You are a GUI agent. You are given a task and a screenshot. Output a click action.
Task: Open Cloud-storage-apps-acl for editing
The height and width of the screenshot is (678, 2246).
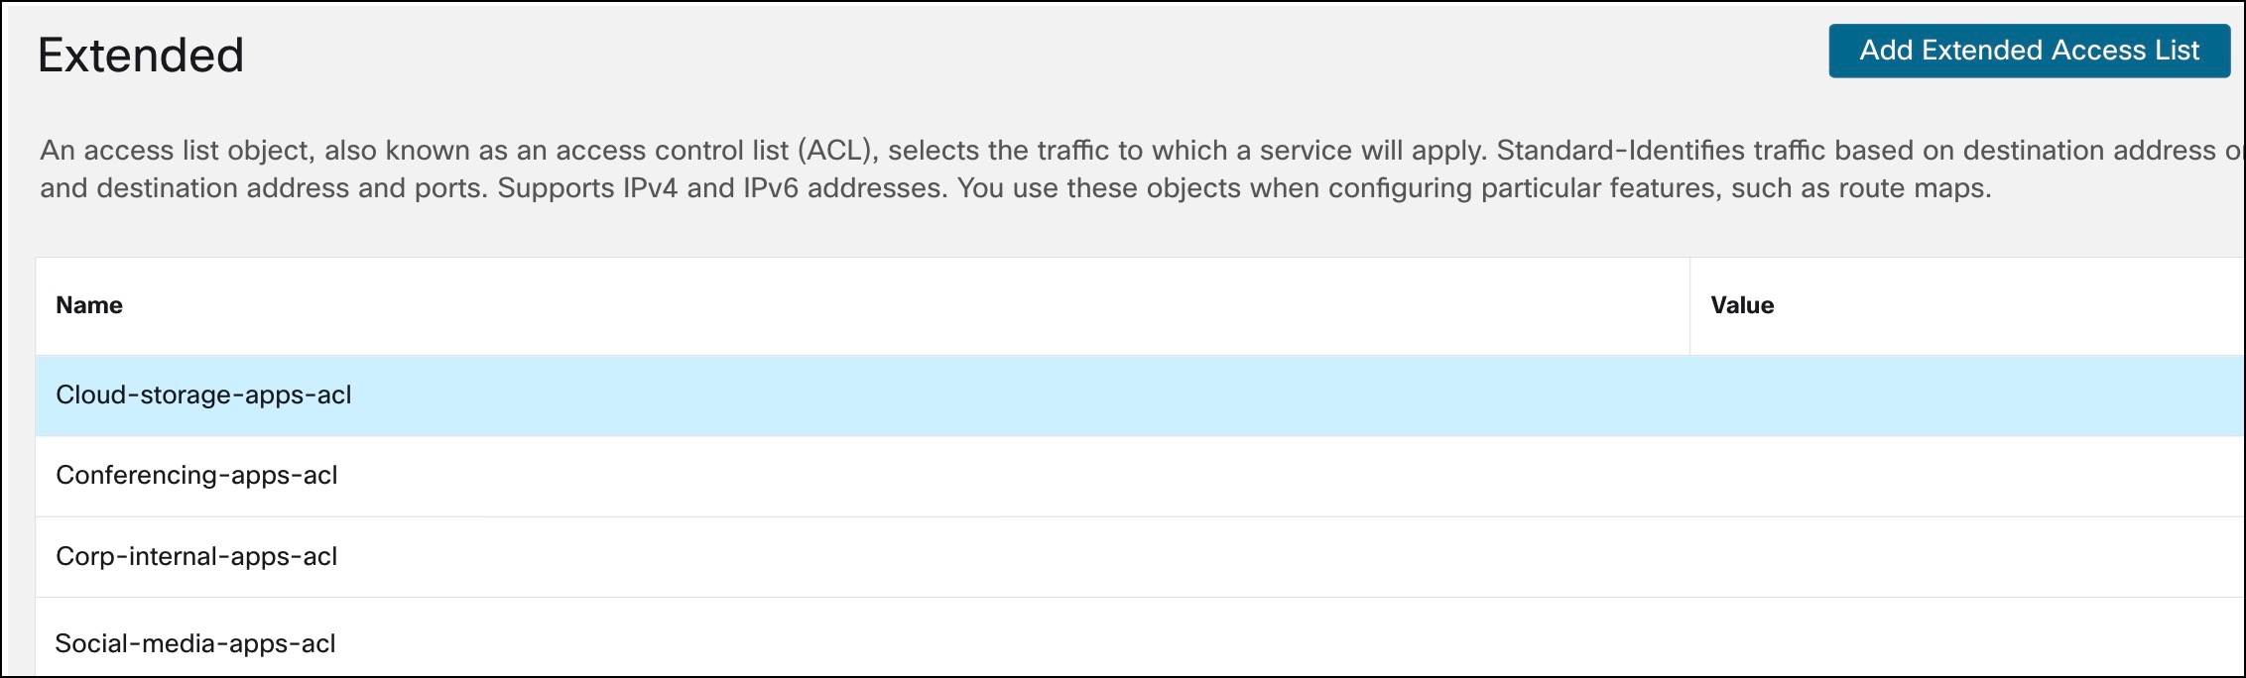tap(203, 395)
